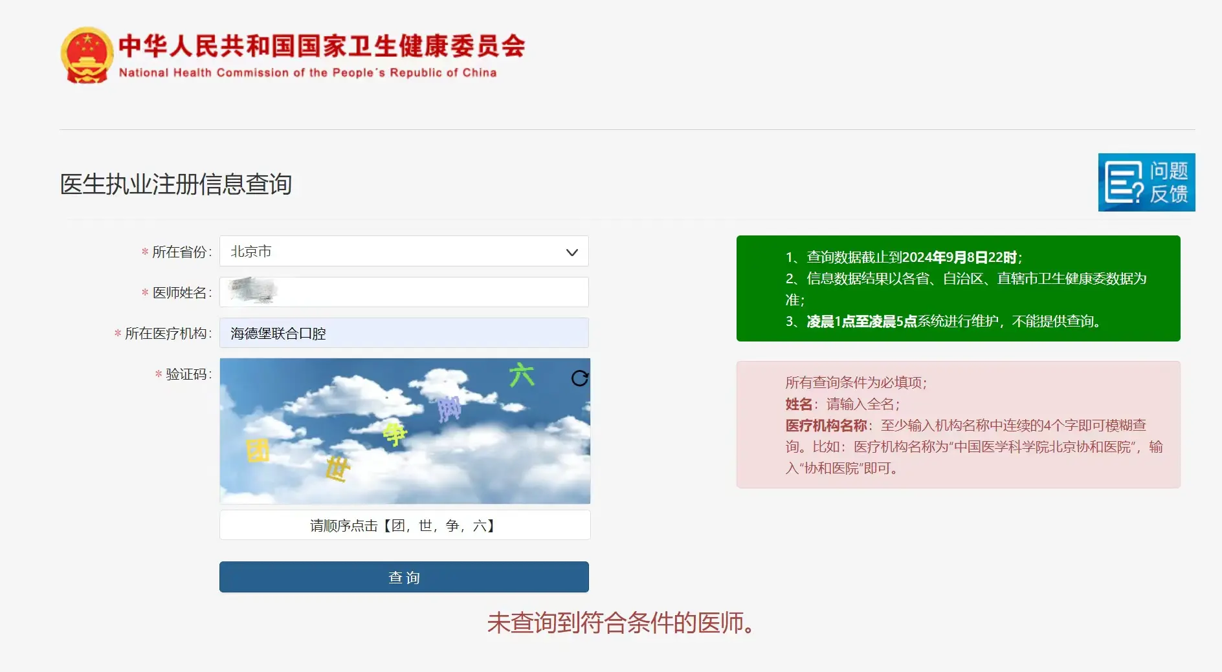This screenshot has width=1222, height=672.
Task: Click the captcha instruction bar 请顺序点击
Action: tap(403, 525)
